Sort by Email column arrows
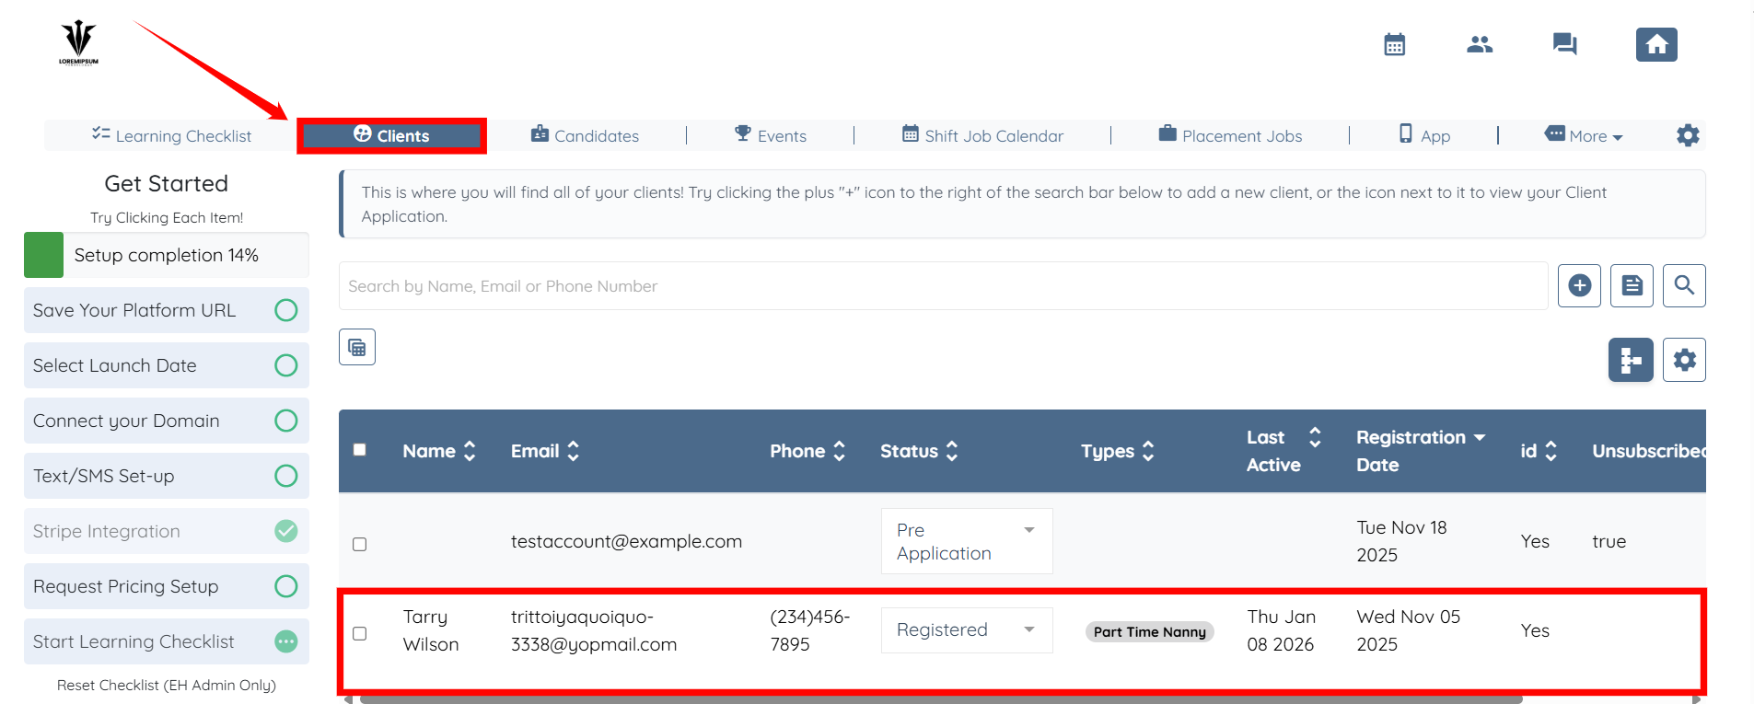This screenshot has width=1754, height=704. [573, 451]
